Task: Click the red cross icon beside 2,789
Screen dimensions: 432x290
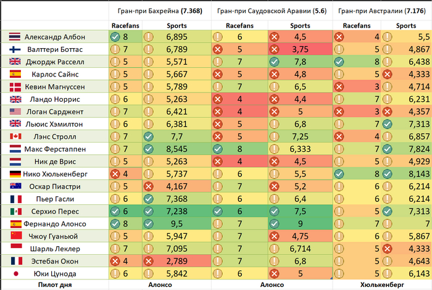Action: (x=148, y=261)
